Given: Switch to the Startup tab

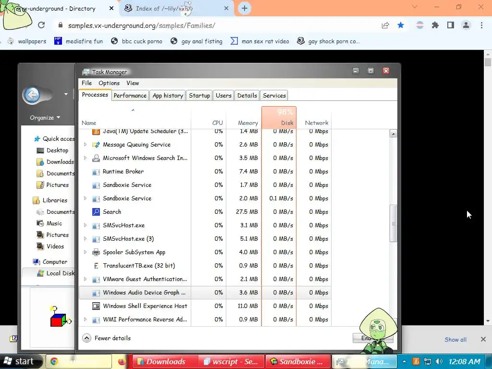Looking at the screenshot, I should coord(199,96).
